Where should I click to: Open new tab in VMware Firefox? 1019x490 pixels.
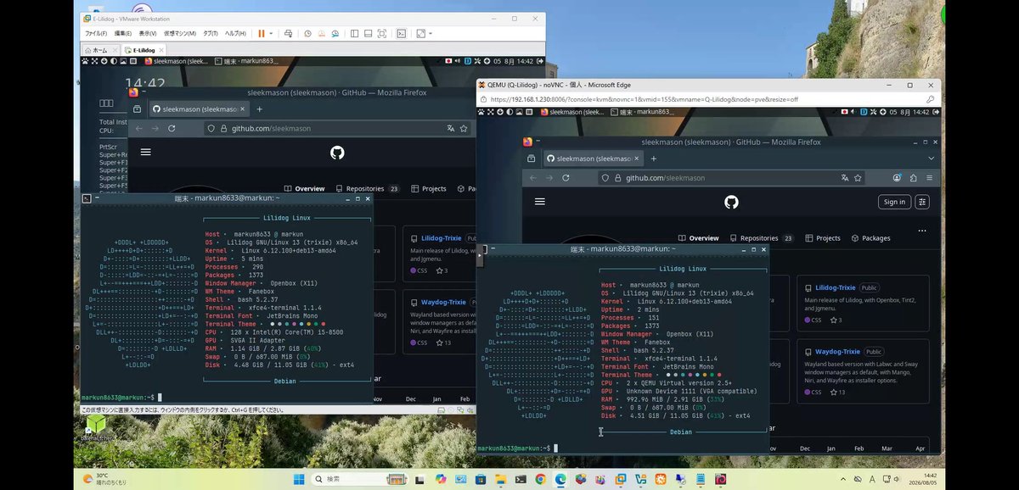259,109
